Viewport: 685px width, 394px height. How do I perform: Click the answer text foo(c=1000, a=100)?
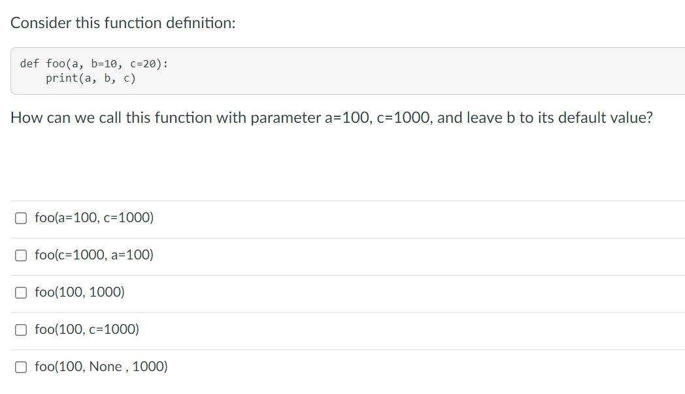[x=94, y=255]
